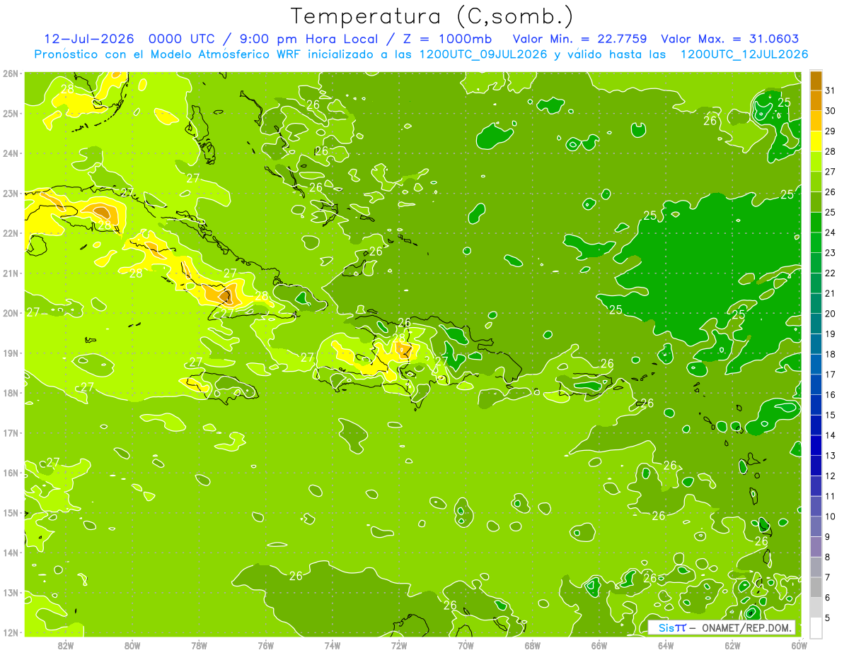Click the "12" color scale label
Viewport: 849px width, 655px height.
831,476
